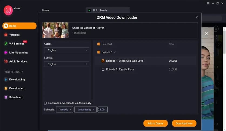Click the series title Under the Banner of Heaven

88,28
